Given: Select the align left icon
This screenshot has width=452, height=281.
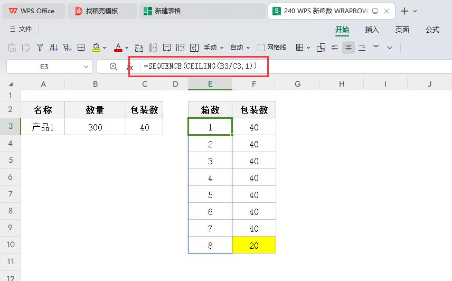Looking at the screenshot, I should click(335, 48).
